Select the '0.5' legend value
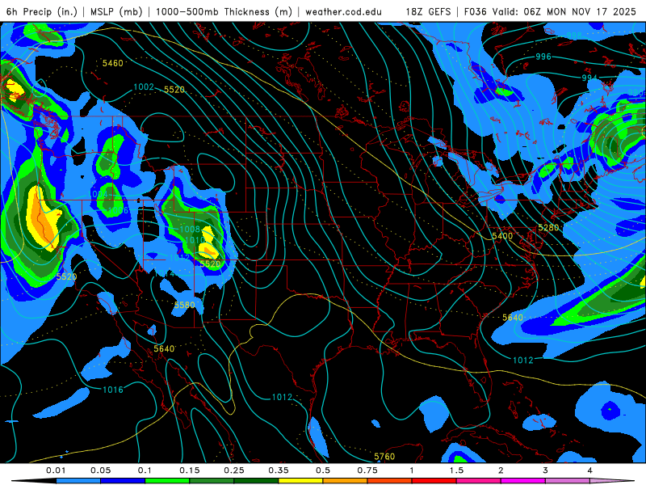Image resolution: width=646 pixels, height=485 pixels. pyautogui.click(x=323, y=470)
